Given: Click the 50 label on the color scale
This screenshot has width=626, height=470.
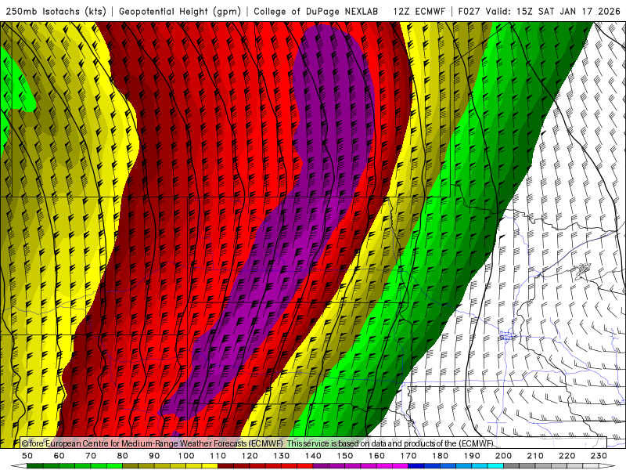Looking at the screenshot, I should click(27, 456).
